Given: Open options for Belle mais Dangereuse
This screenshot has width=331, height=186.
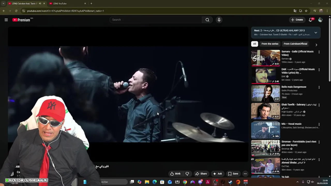Looking at the screenshot, I should 319,87.
